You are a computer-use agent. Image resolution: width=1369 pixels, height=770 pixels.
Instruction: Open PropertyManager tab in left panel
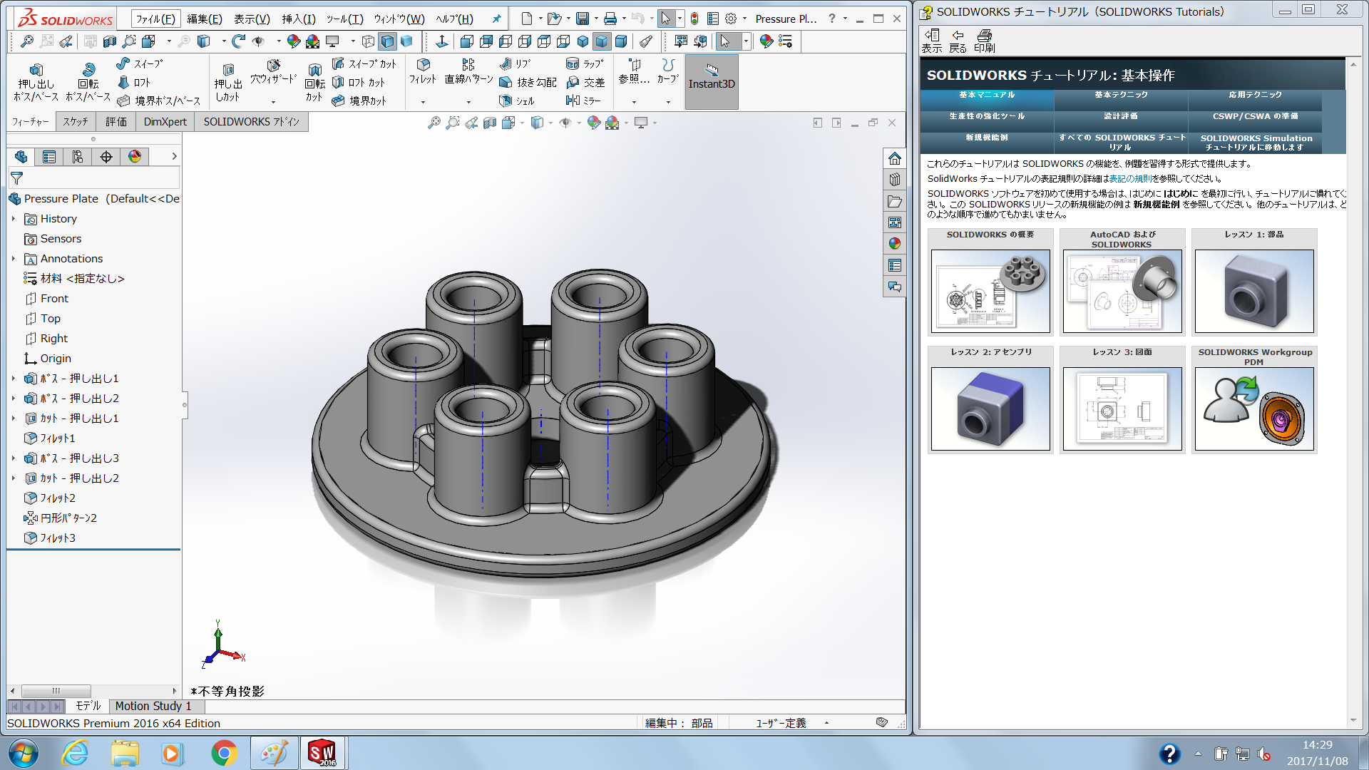[x=49, y=157]
